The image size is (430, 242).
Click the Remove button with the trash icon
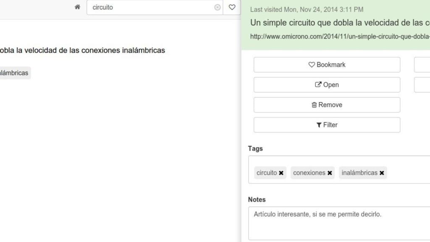pos(327,105)
